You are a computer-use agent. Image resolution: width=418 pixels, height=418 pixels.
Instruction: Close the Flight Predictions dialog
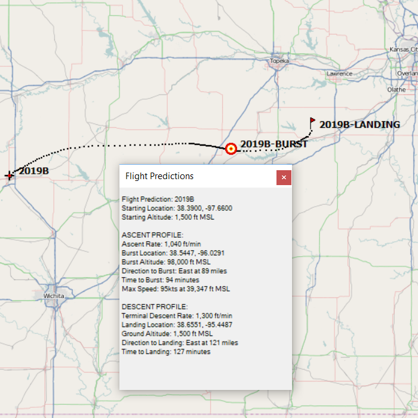pos(284,177)
